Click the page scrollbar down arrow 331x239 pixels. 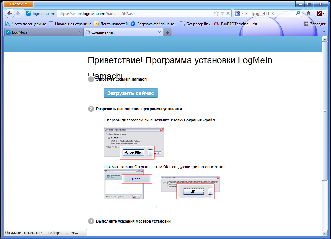pos(324,233)
